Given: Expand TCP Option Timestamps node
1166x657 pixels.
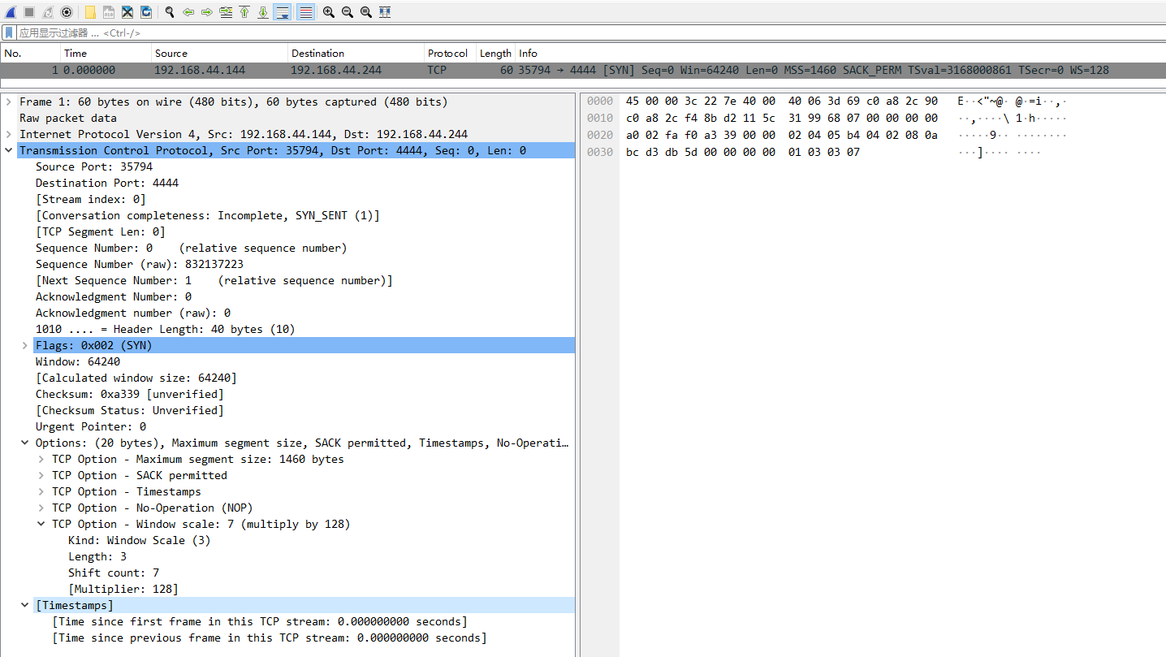Looking at the screenshot, I should pyautogui.click(x=41, y=491).
